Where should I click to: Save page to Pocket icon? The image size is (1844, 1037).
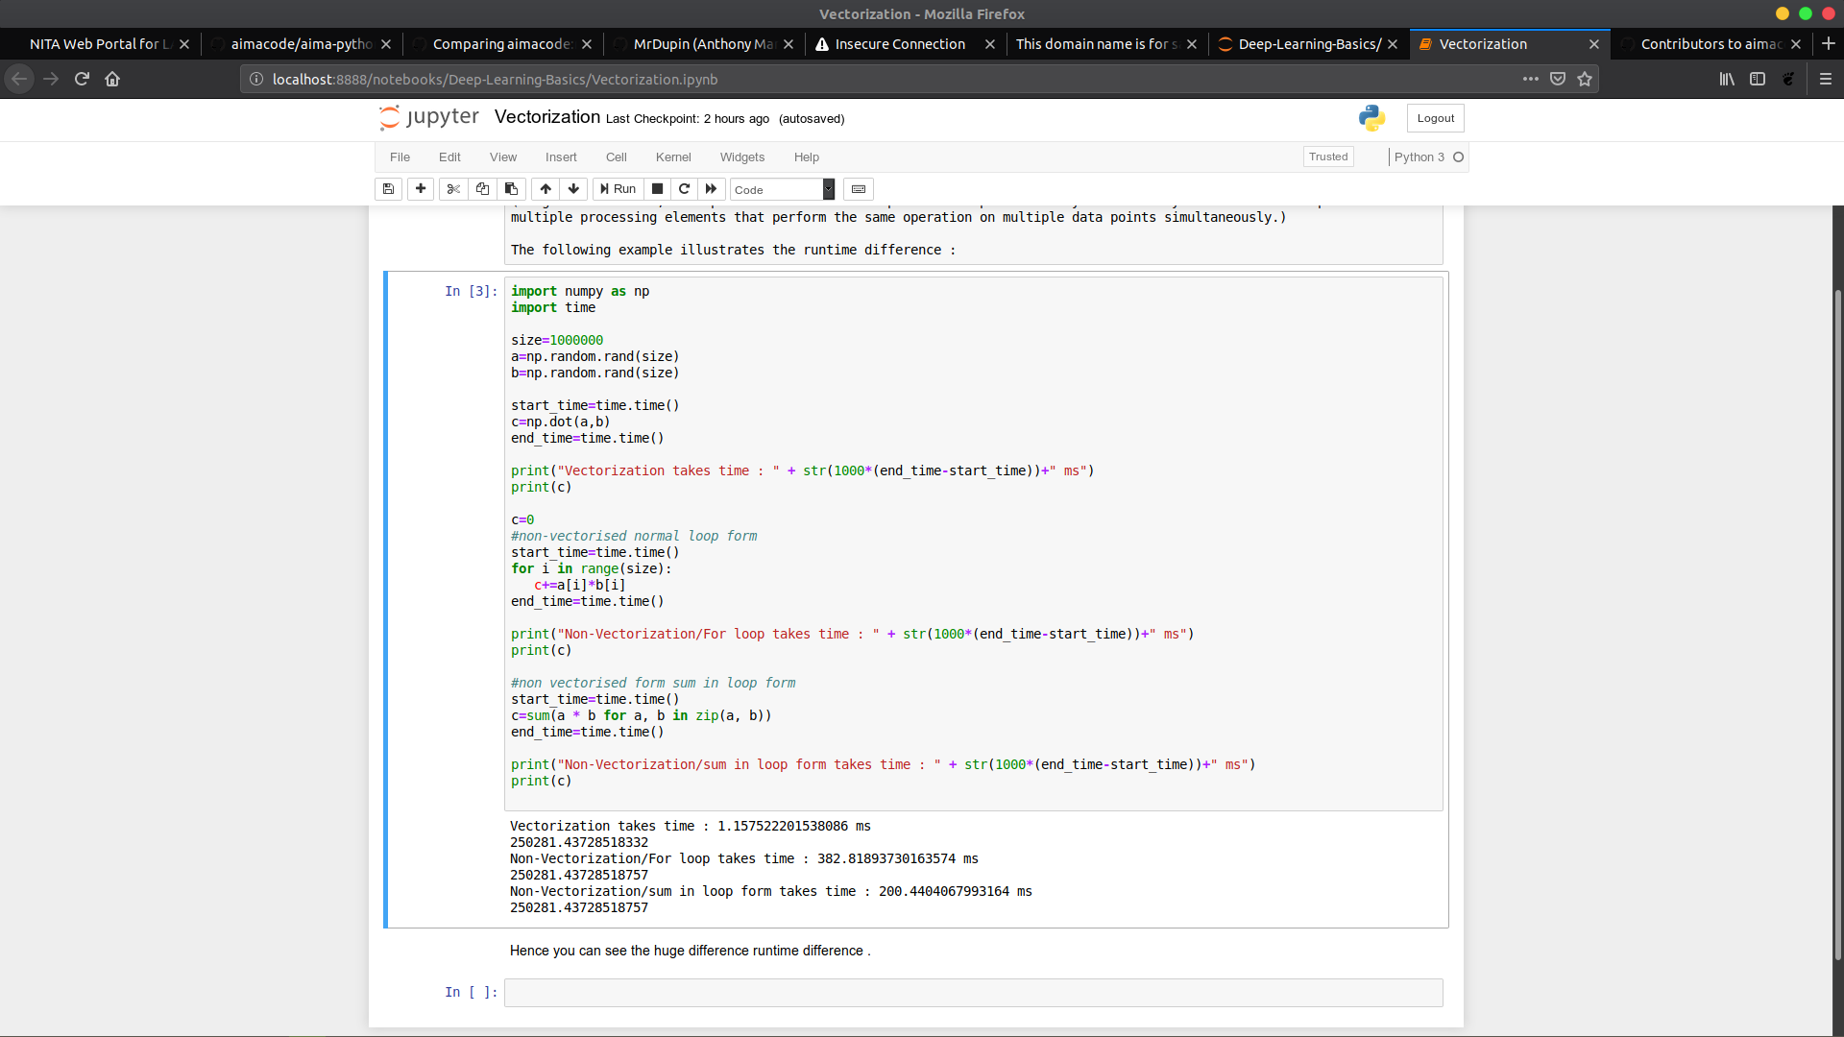point(1558,79)
